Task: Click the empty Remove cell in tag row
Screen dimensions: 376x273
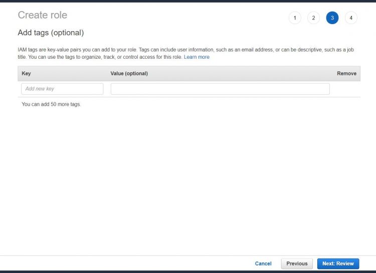Action: click(346, 89)
